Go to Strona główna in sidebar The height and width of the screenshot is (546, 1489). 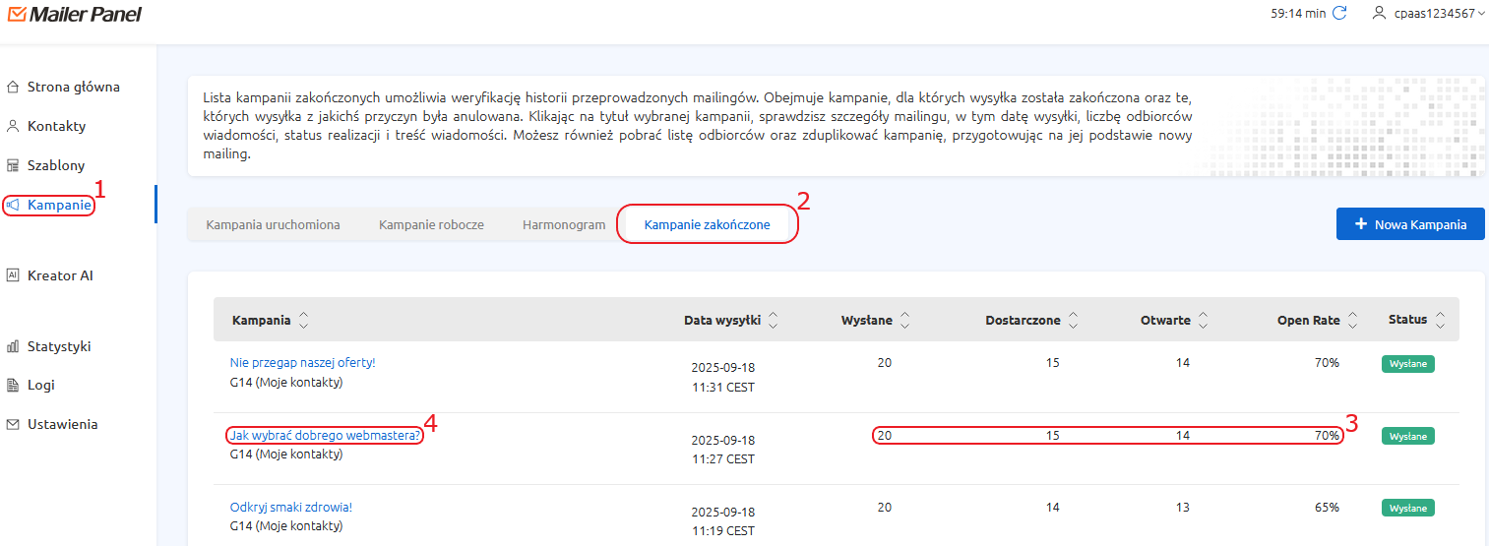(x=73, y=87)
